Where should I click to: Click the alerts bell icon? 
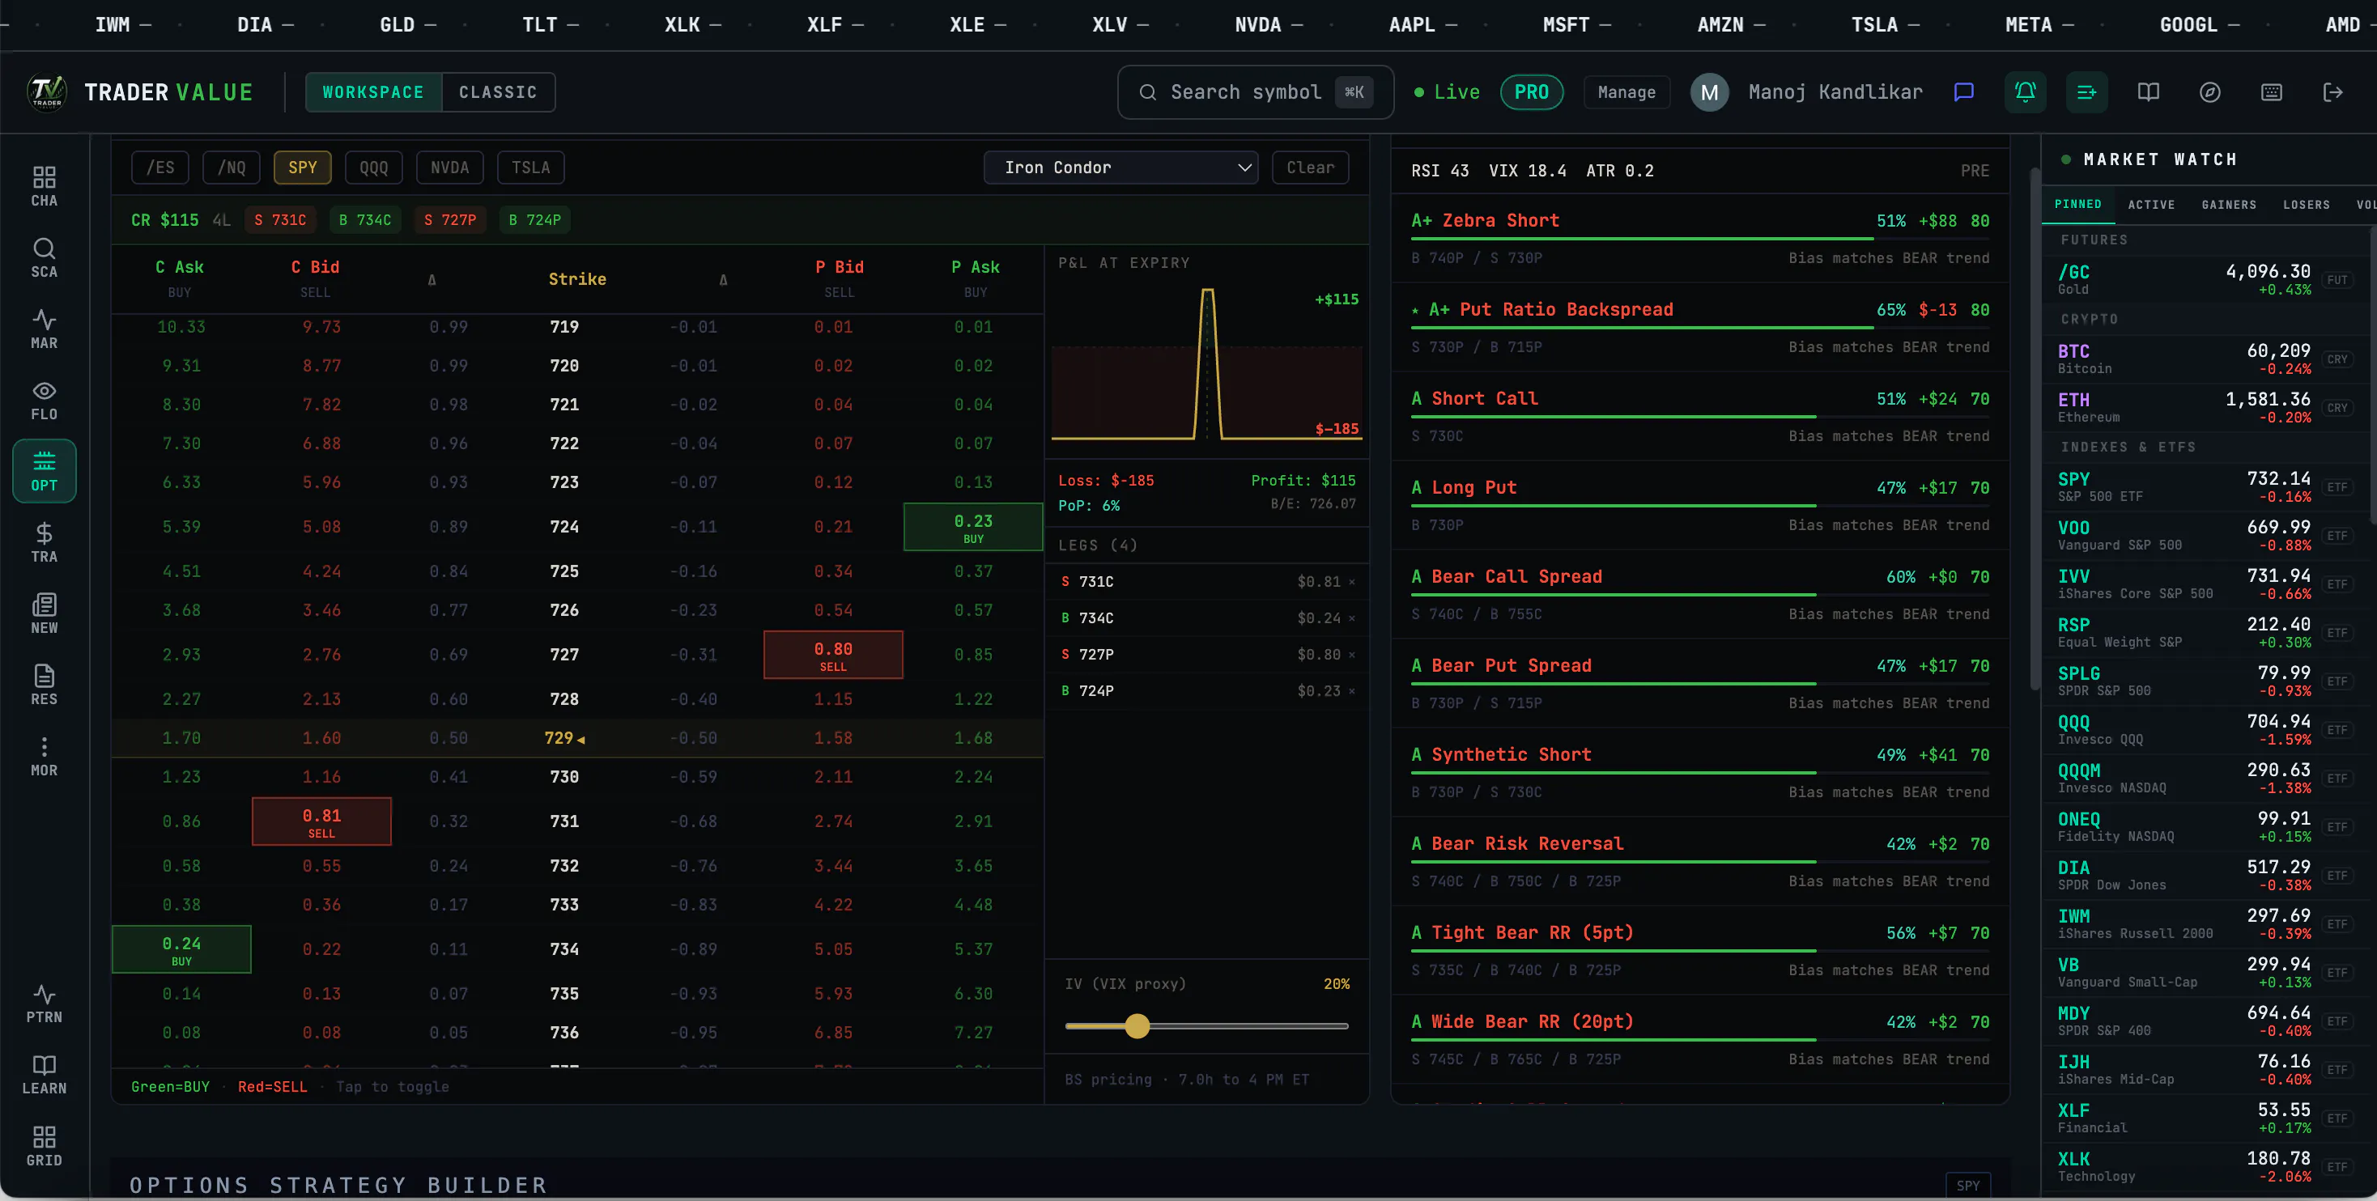coord(2026,92)
